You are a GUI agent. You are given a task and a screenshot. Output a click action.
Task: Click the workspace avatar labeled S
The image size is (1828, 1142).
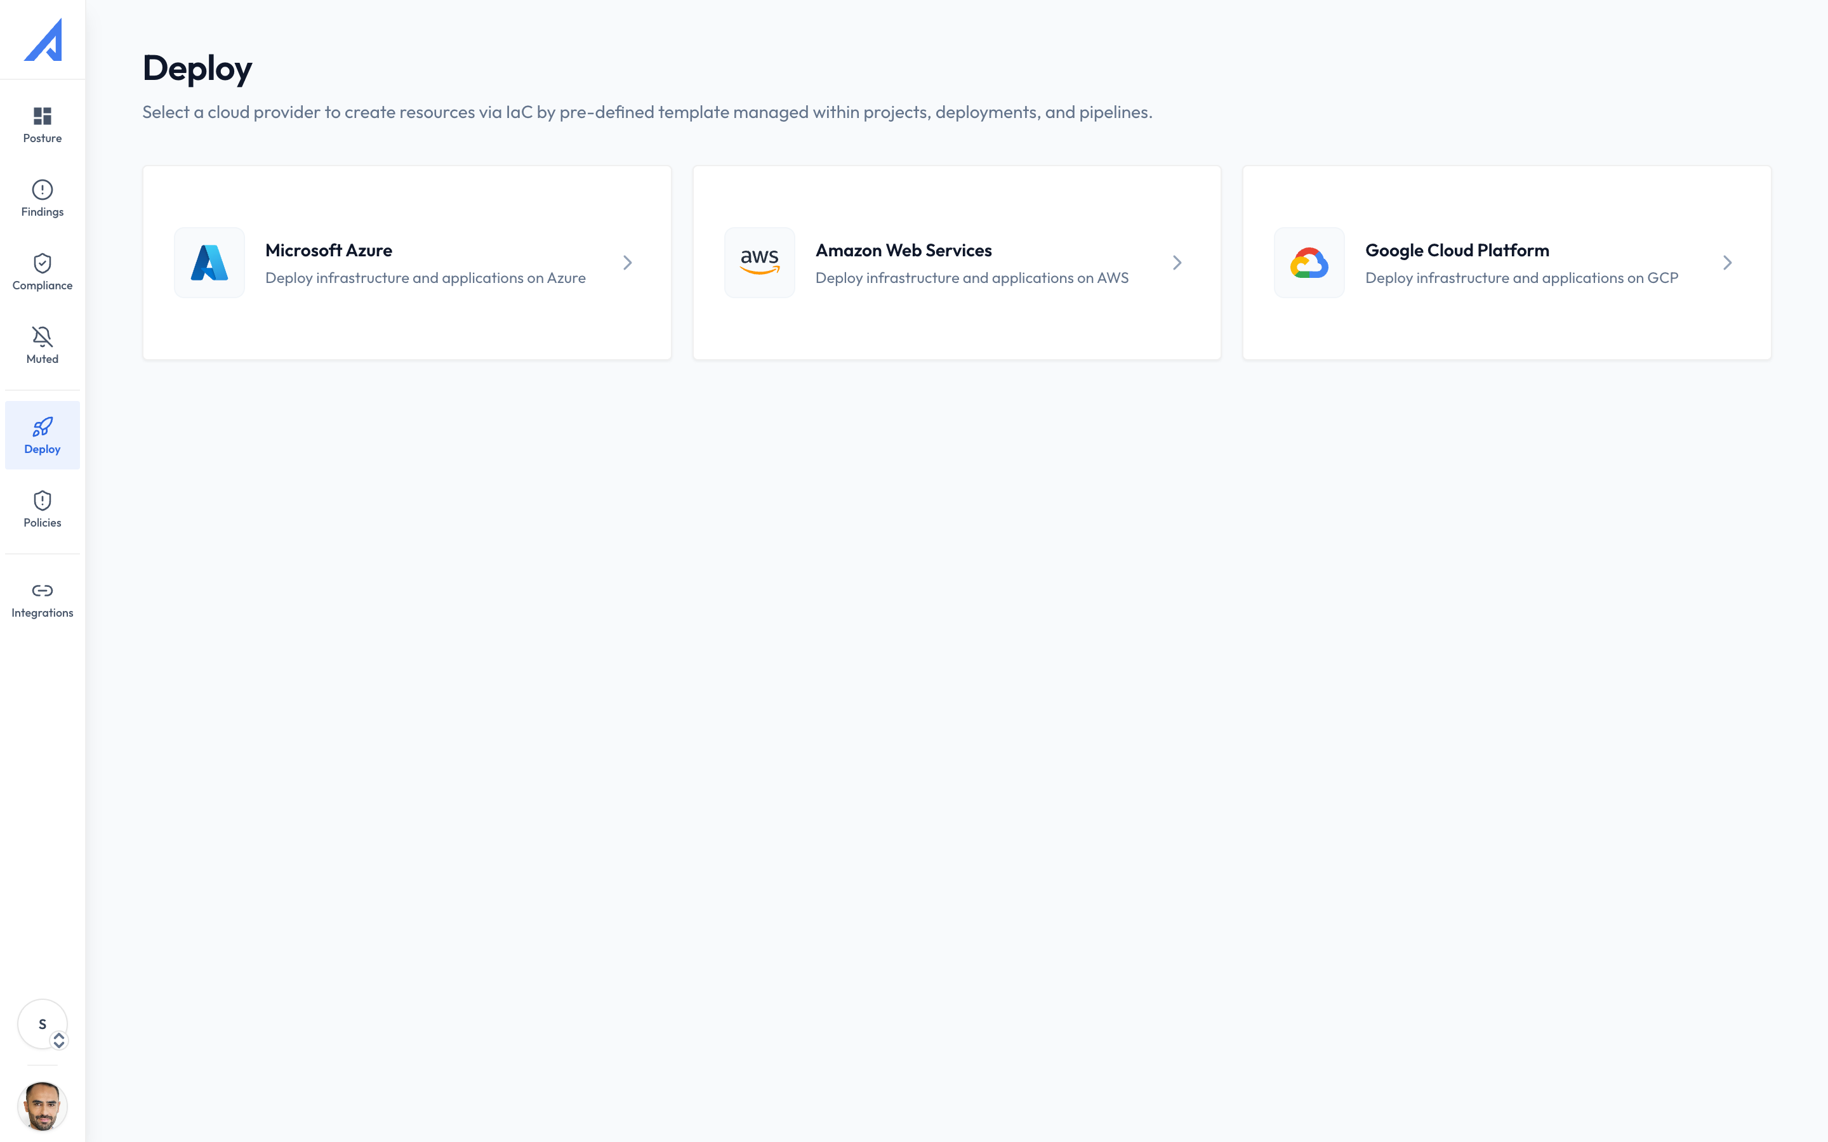(43, 1024)
